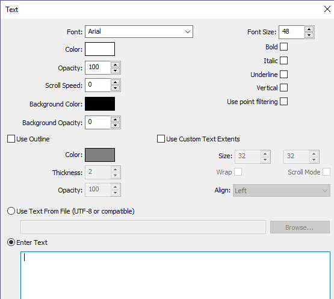Click the outline Thickness field
Screen dimensions: 334x299
pyautogui.click(x=97, y=172)
